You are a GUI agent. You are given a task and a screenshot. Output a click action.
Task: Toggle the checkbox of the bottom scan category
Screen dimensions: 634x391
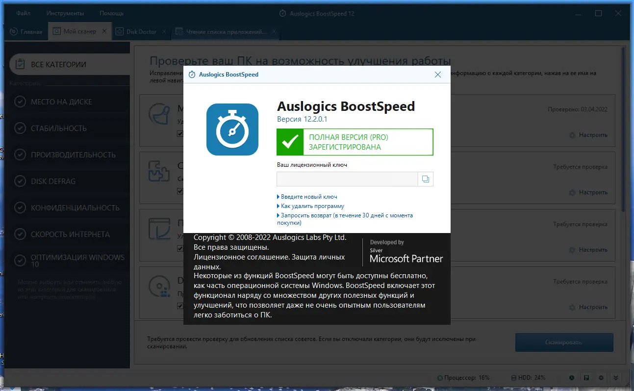click(x=179, y=305)
